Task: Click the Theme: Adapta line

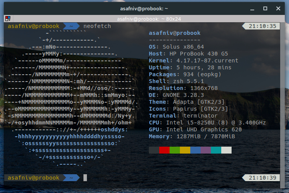Action: coord(187,102)
